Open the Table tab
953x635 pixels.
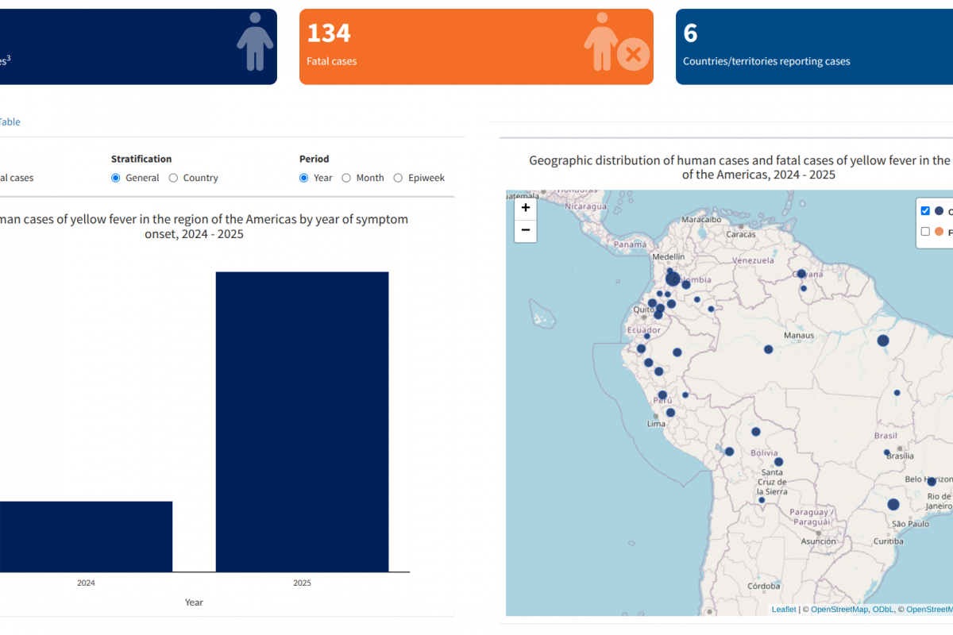pyautogui.click(x=10, y=122)
